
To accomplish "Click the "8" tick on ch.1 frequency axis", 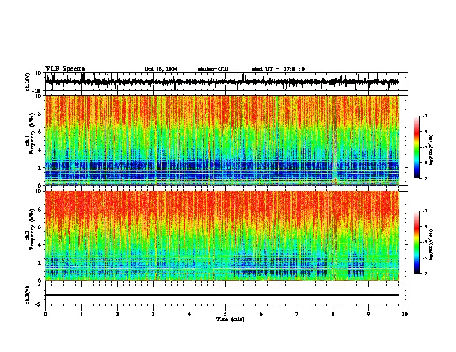I will click(x=40, y=114).
